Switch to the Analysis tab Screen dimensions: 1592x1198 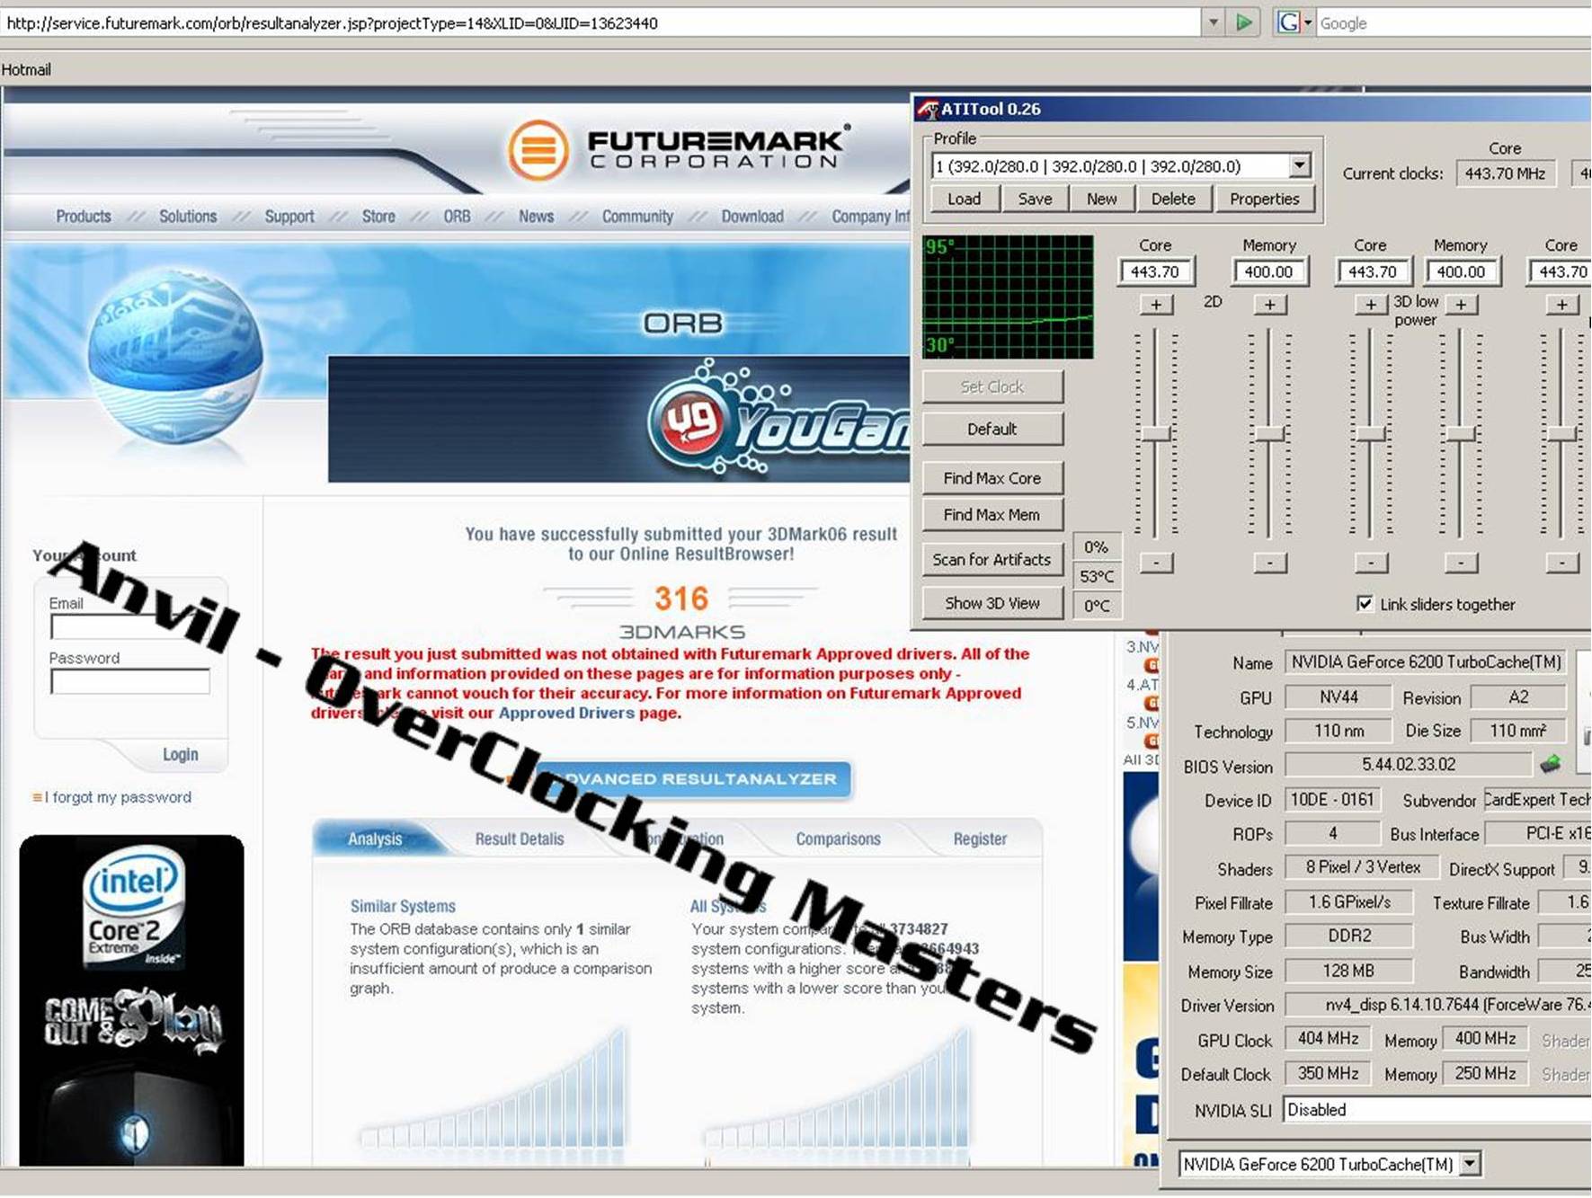pyautogui.click(x=375, y=839)
